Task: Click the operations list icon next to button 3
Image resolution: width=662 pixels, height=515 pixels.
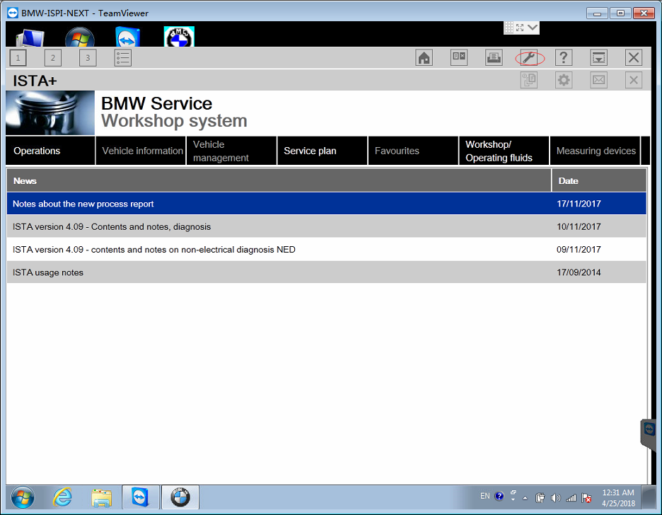Action: pyautogui.click(x=123, y=58)
